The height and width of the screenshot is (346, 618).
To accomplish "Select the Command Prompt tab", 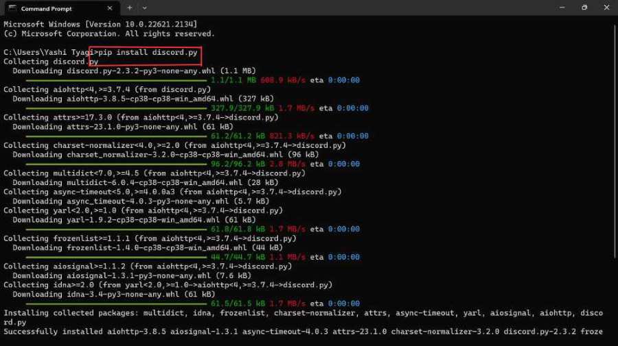I will [60, 8].
